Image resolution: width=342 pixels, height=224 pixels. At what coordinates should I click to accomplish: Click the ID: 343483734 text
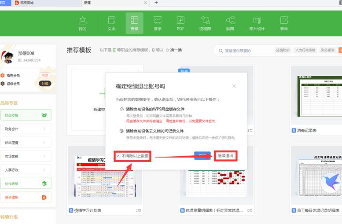(29, 60)
